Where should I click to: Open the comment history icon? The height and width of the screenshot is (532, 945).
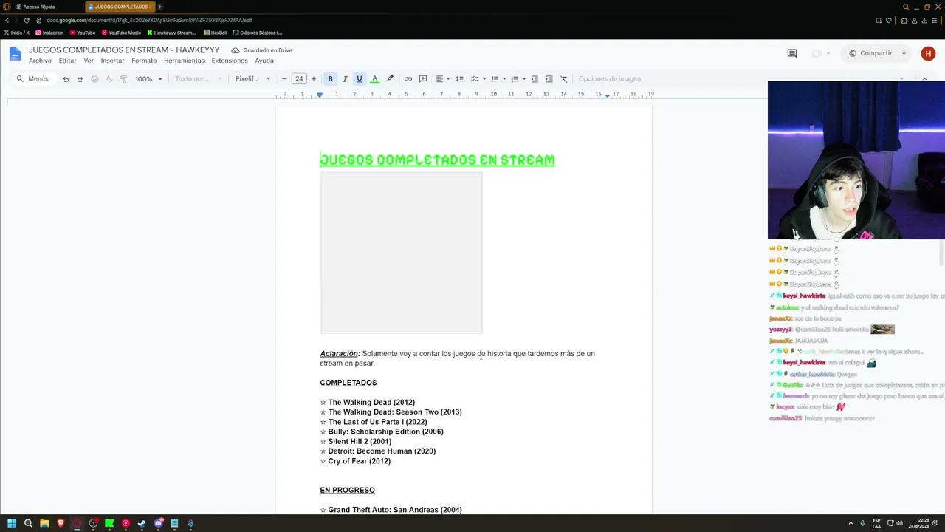tap(792, 53)
